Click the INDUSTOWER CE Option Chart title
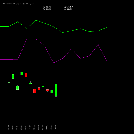This screenshot has width=134, height=134. [20, 4]
